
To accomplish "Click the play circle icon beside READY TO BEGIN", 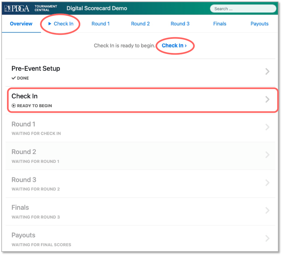I will [14, 106].
